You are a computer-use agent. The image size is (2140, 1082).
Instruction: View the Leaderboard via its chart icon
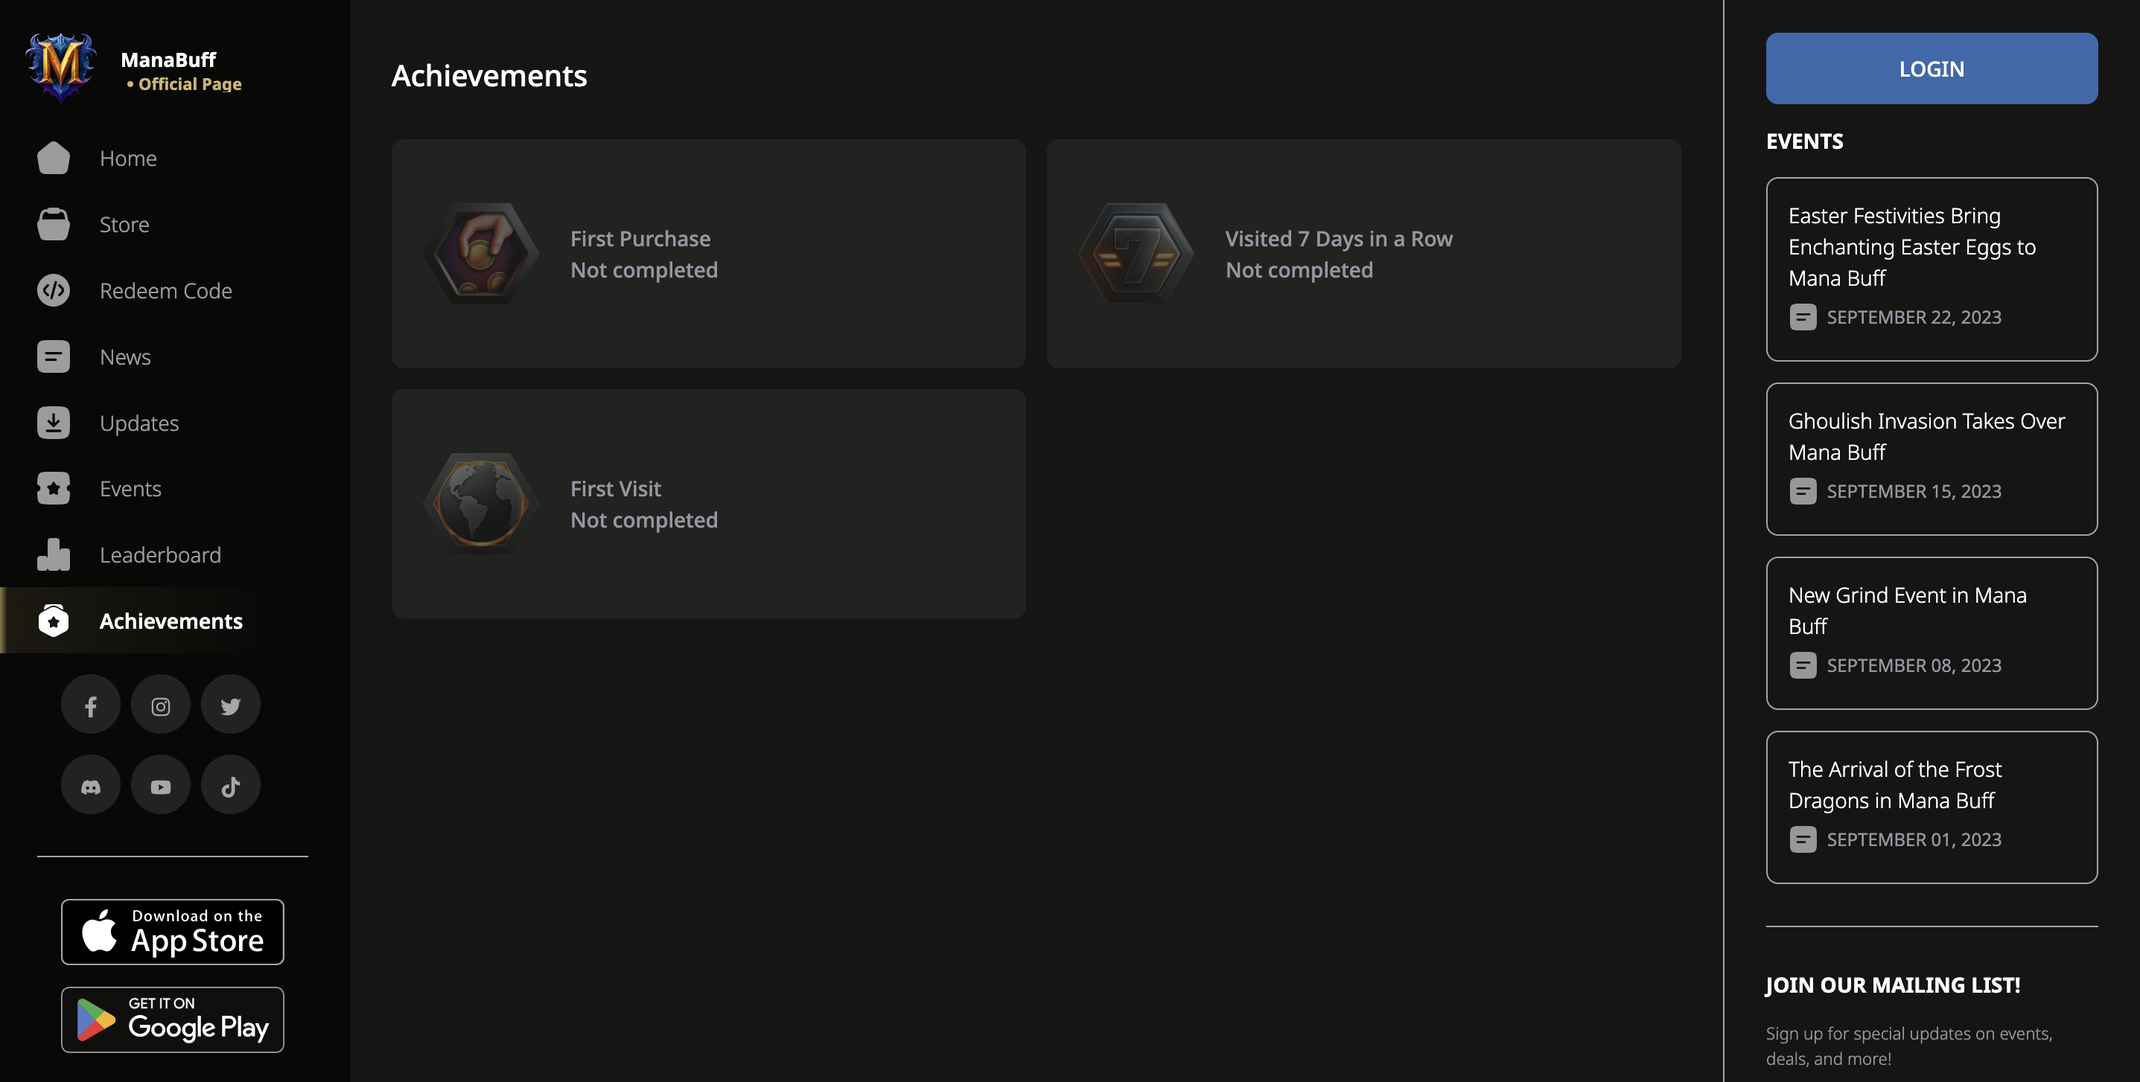[x=52, y=554]
